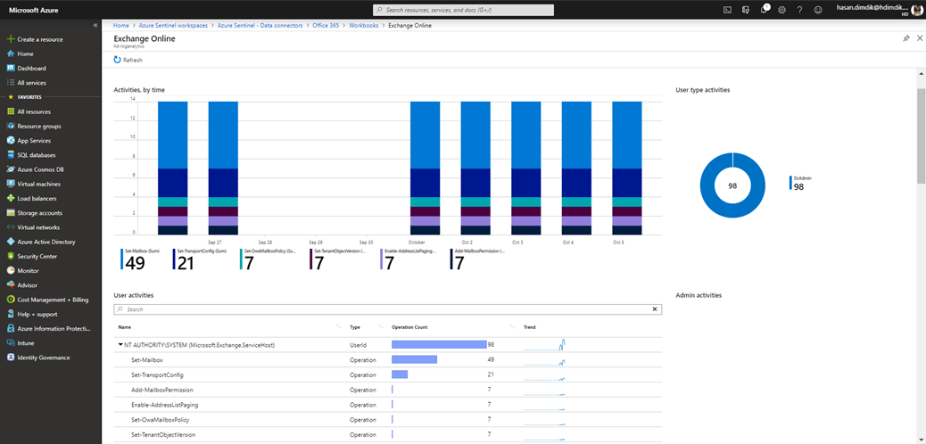Select the Set-TransportConfig operation row
Image resolution: width=926 pixels, height=444 pixels.
(387, 375)
